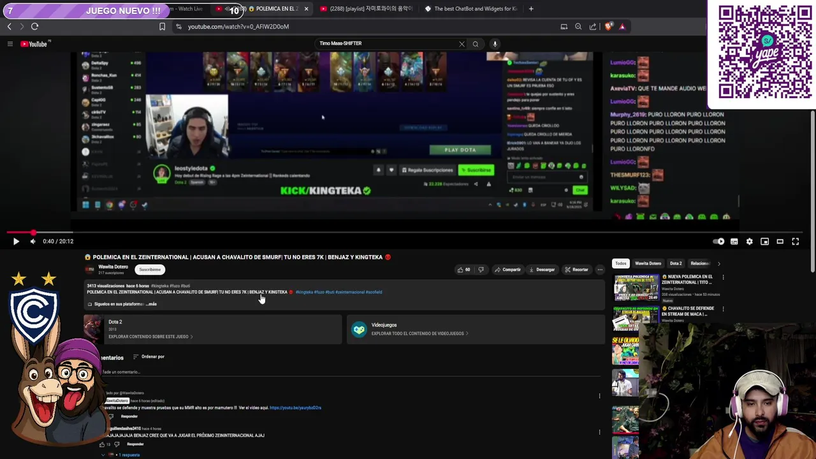Select the Relacionados filter chip
816x459 pixels.
(699, 263)
